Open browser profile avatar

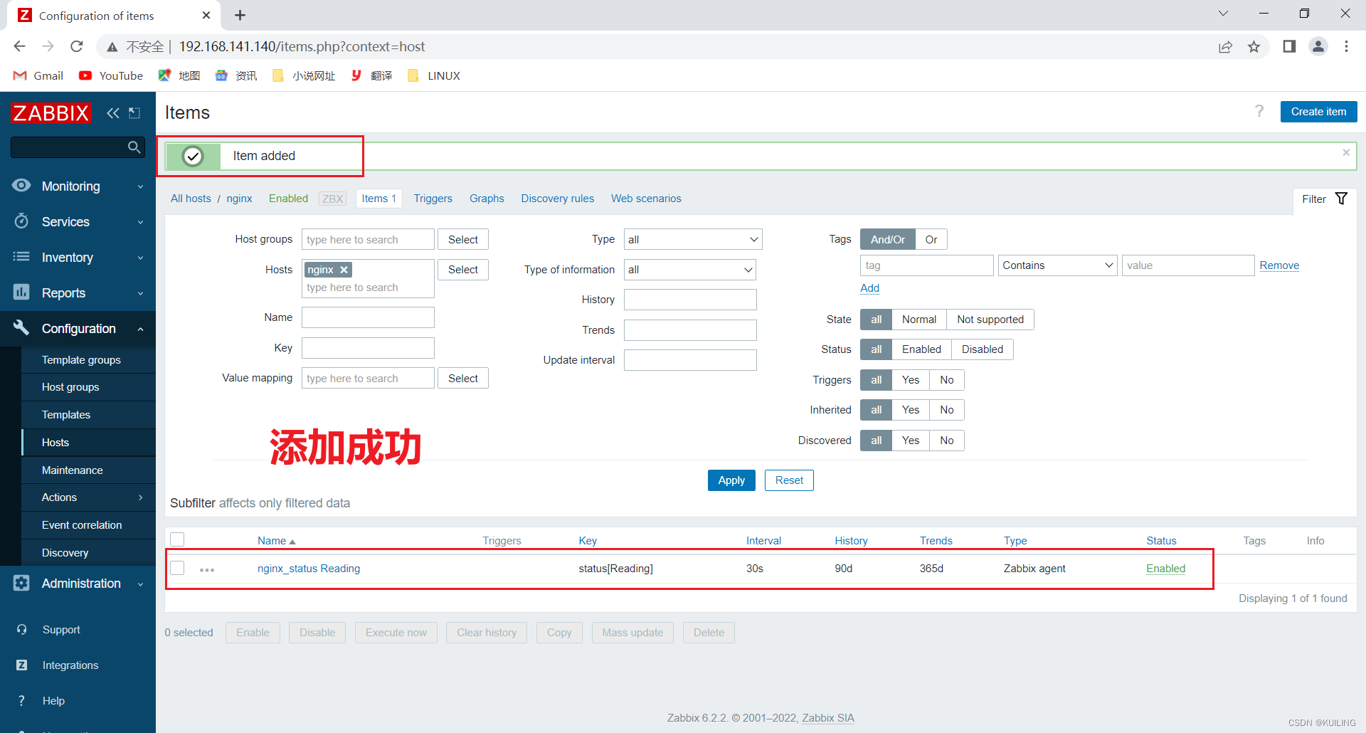click(x=1318, y=46)
